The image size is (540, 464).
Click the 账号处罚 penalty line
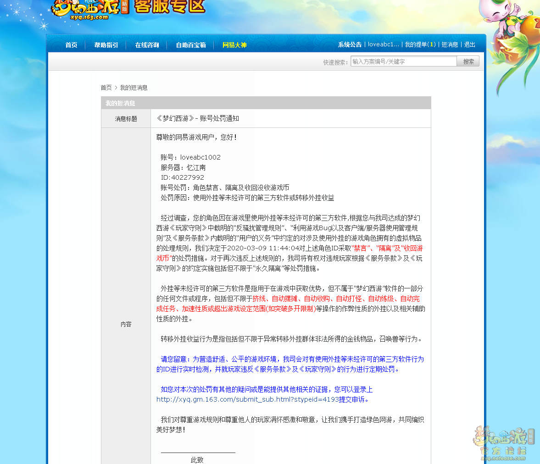[x=225, y=188]
